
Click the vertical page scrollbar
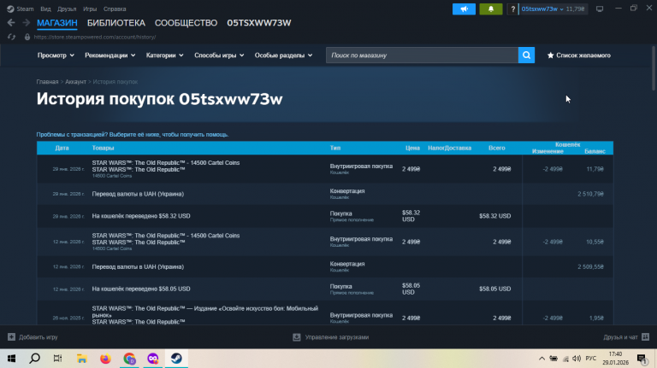click(654, 67)
